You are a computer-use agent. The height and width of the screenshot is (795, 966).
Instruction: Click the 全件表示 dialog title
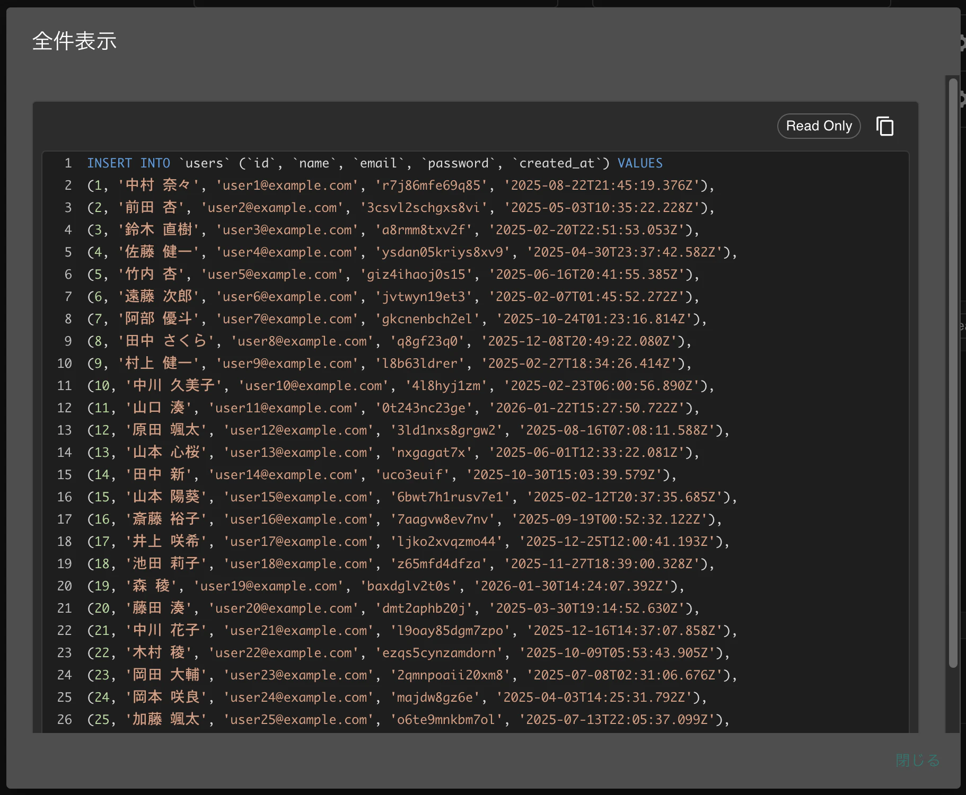[x=74, y=41]
